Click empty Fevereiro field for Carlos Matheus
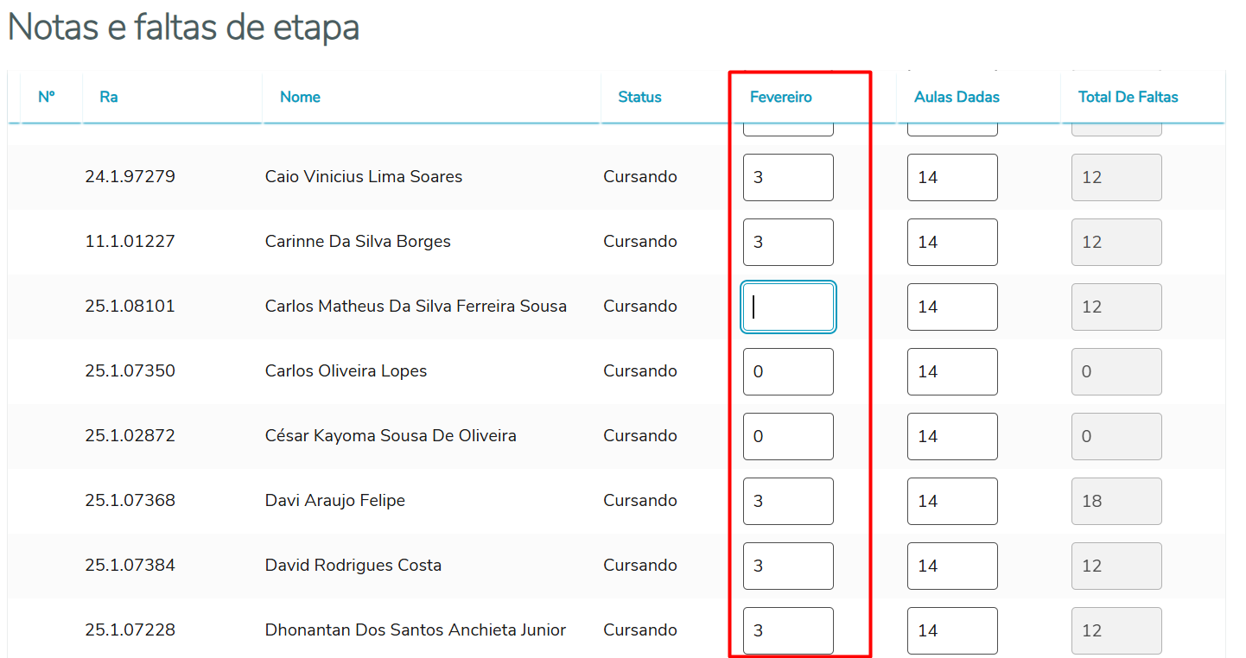This screenshot has height=658, width=1246. (x=788, y=307)
